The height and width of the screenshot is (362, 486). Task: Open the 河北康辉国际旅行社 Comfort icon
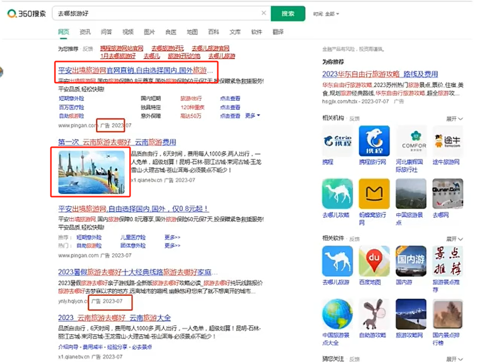[x=411, y=141]
